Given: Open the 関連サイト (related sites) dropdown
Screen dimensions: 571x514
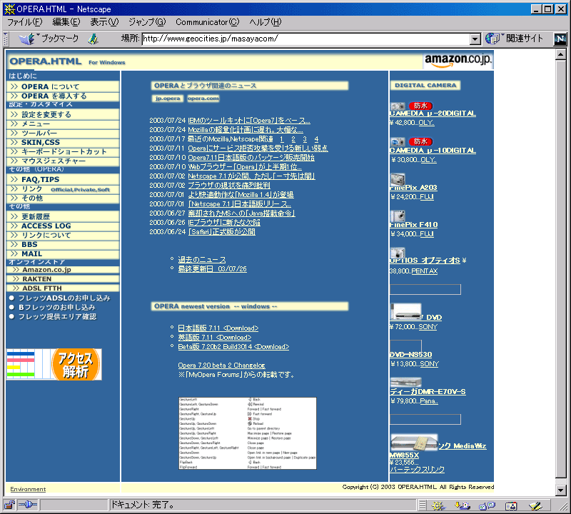Looking at the screenshot, I should (514, 39).
